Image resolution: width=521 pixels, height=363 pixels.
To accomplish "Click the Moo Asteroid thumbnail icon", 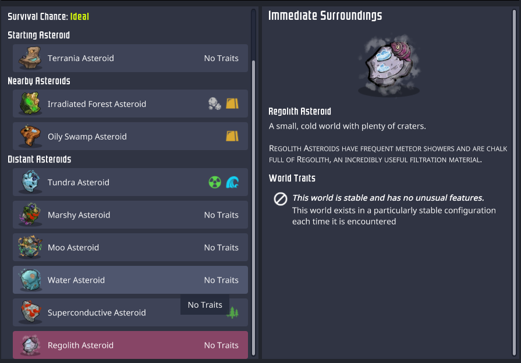I will coord(29,247).
